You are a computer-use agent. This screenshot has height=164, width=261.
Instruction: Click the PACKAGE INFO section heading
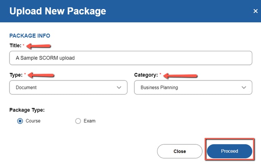[30, 36]
